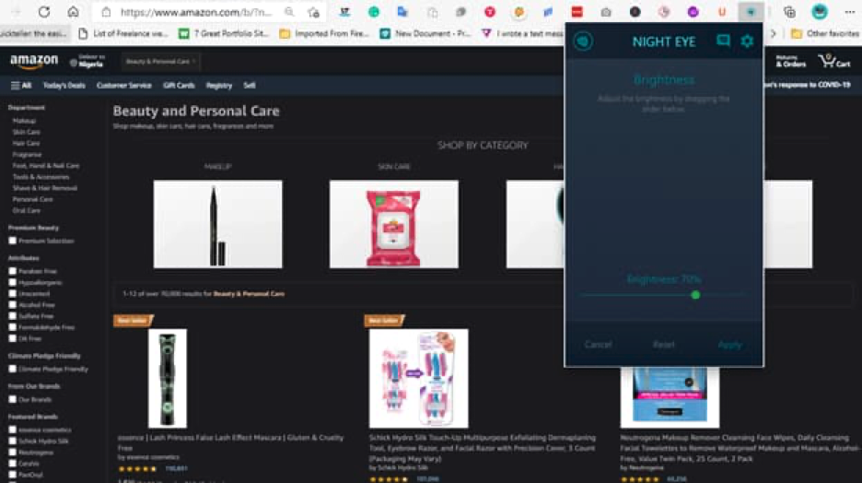The height and width of the screenshot is (483, 862).
Task: Check the Hypoallergenic checkbox
Action: 12,282
